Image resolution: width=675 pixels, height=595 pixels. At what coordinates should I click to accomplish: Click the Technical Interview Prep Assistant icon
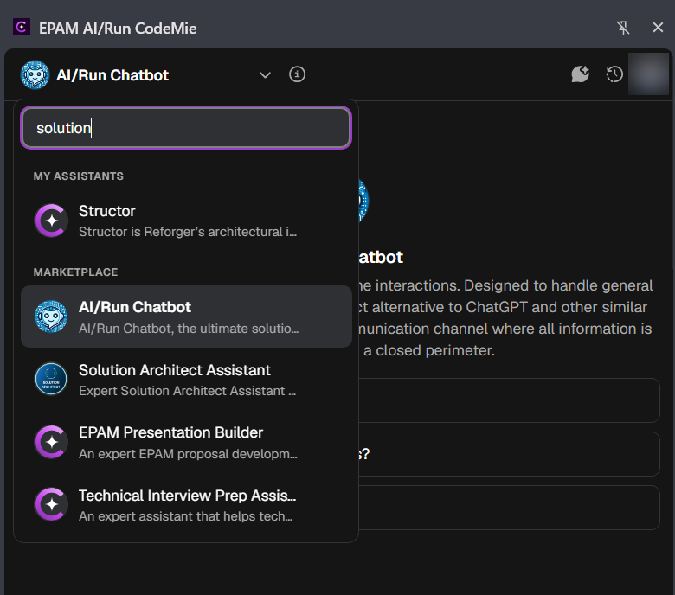pyautogui.click(x=51, y=504)
